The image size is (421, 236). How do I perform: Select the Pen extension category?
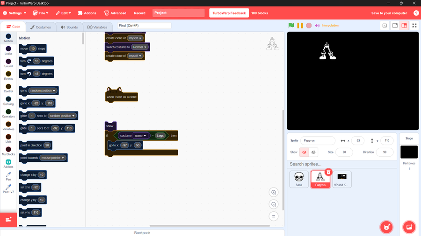click(8, 176)
